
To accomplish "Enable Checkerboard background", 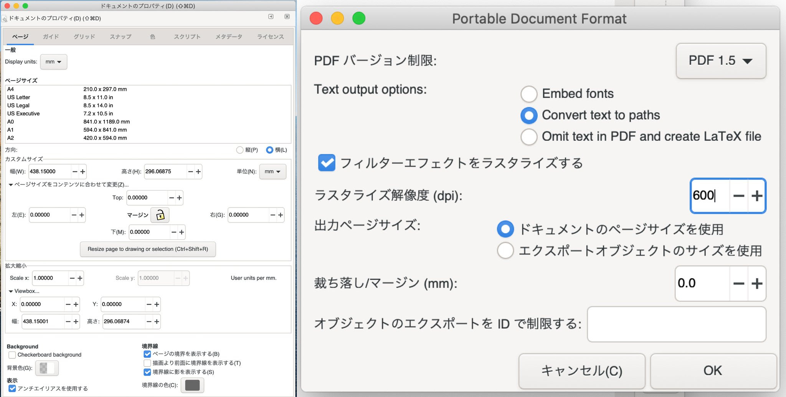I will 12,355.
